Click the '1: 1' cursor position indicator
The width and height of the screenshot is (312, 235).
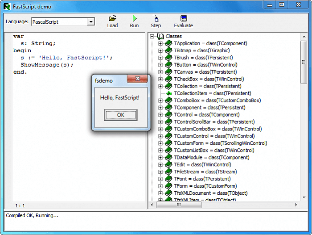pyautogui.click(x=20, y=206)
